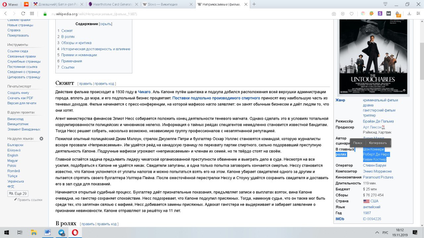Add page to bookmarks heart icon
The width and height of the screenshot is (424, 238).
coord(351,14)
